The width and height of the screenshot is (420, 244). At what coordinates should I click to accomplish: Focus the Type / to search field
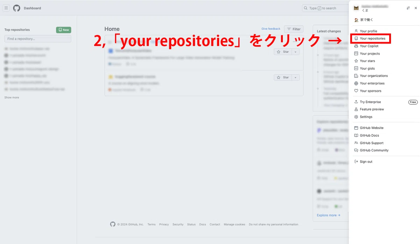click(325, 8)
